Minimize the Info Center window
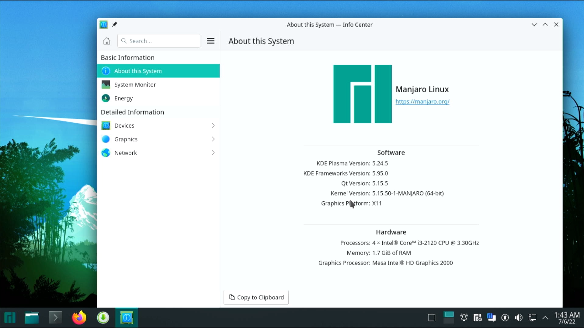This screenshot has width=584, height=328. (x=534, y=25)
